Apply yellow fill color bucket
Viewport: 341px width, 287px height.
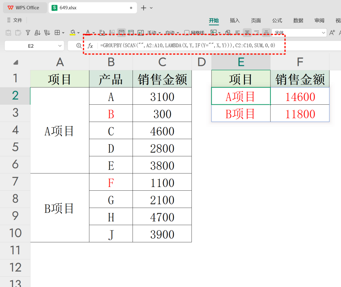pyautogui.click(x=73, y=33)
